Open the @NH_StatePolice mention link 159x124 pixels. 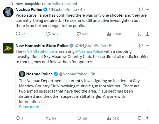[x=35, y=51]
